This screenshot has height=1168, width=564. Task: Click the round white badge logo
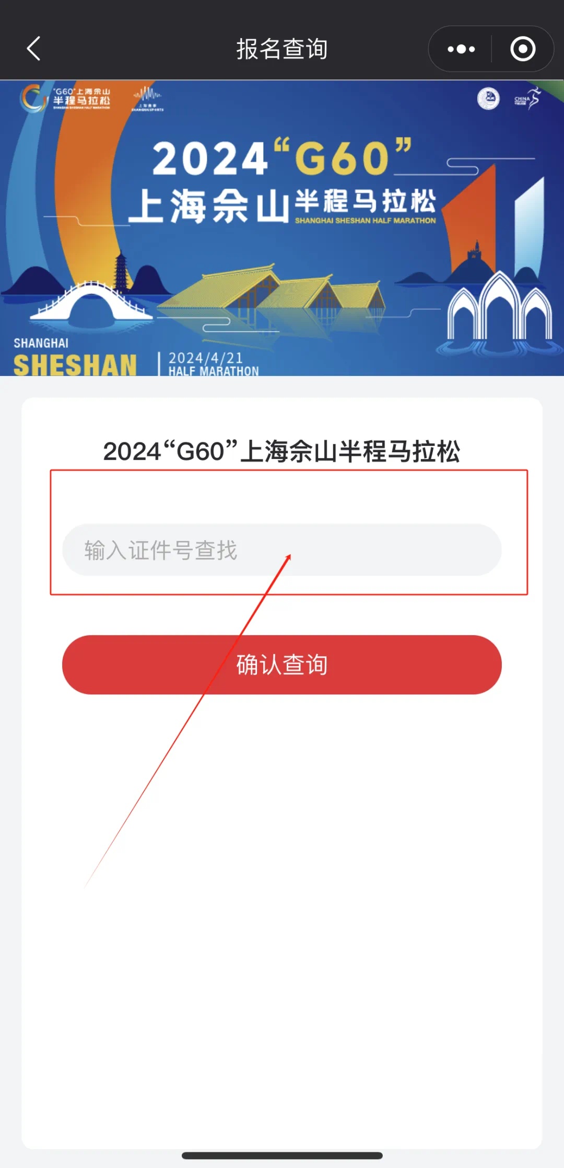coord(488,98)
